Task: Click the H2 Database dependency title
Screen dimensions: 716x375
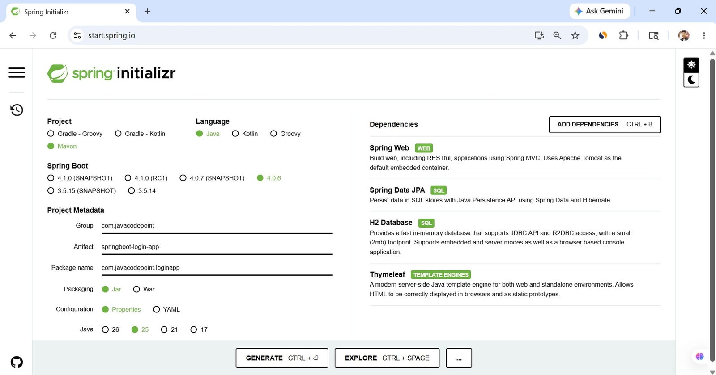Action: tap(391, 223)
